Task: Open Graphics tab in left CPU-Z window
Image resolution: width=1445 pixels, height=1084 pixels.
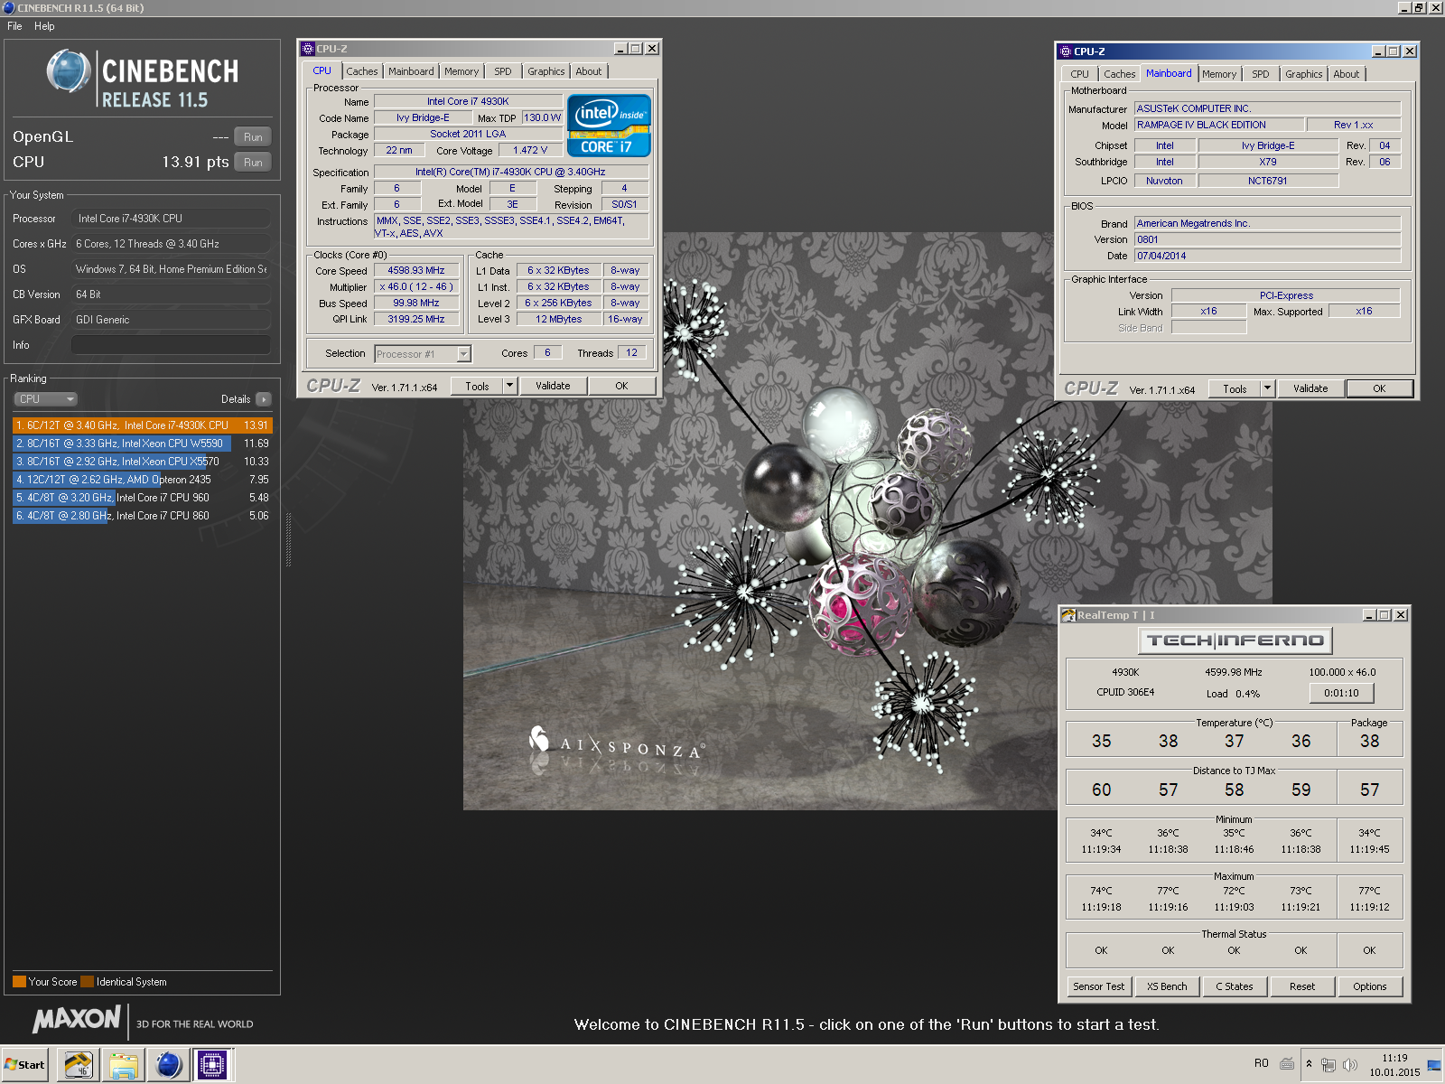Action: point(546,71)
